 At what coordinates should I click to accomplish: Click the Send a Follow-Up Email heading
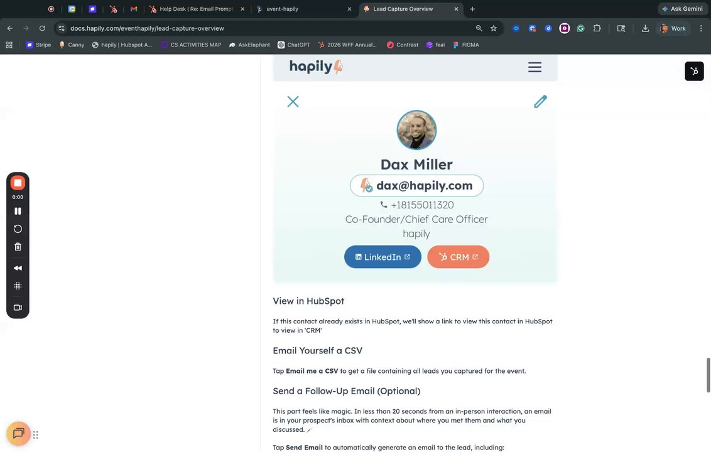pos(347,391)
